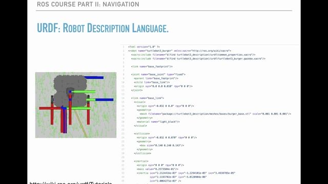Screen dimensions: 328x184
Task: Click the opening <visual> tag line
Action: click(x=139, y=102)
